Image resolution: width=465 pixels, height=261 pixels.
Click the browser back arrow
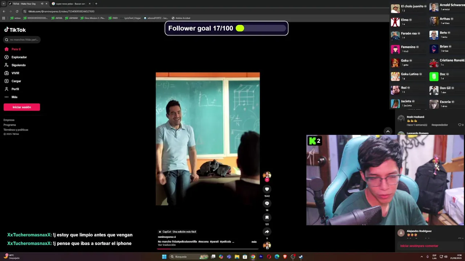click(x=4, y=11)
